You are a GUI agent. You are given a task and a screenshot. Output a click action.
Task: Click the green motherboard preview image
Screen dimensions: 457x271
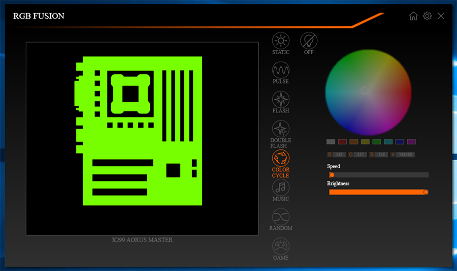tap(139, 131)
